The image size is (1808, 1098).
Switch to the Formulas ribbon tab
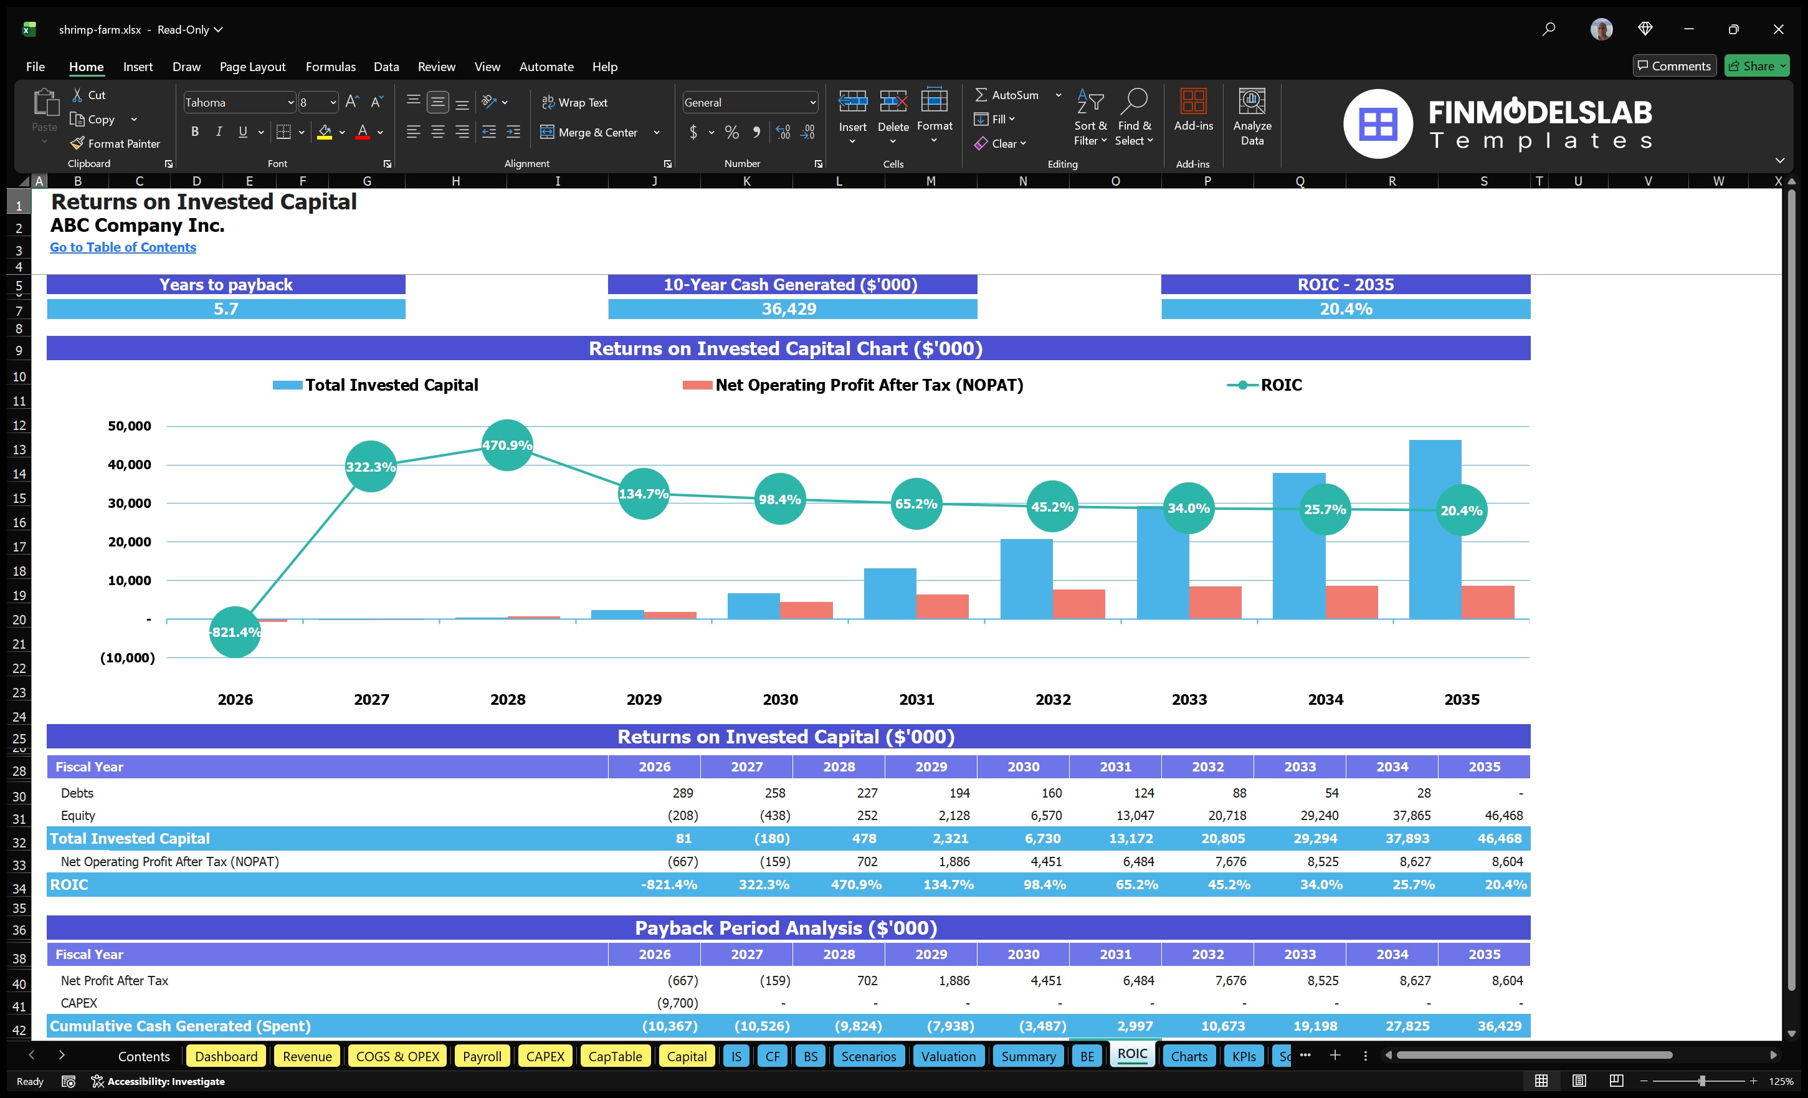tap(330, 67)
